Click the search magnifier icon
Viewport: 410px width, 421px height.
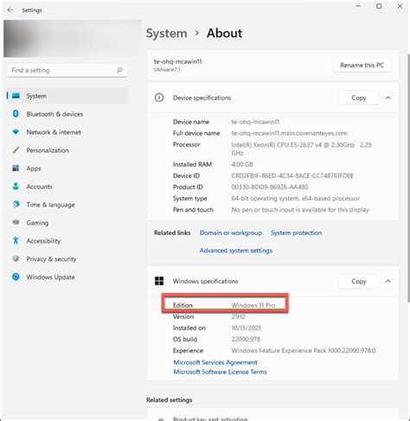tap(119, 70)
